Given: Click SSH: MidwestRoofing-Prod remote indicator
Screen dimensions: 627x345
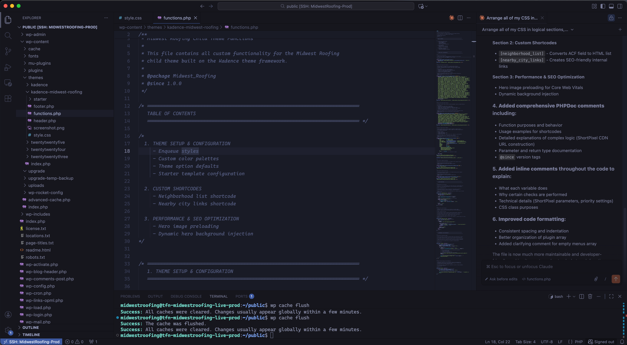Looking at the screenshot, I should (31, 342).
